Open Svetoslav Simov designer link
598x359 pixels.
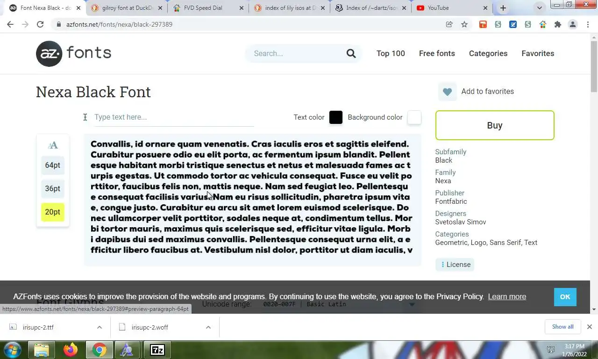pos(461,222)
